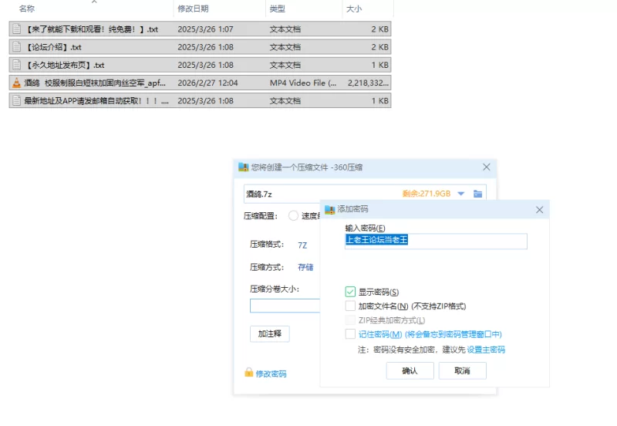
Task: Click the 360压缩 icon in the dialog title bar
Action: click(244, 167)
